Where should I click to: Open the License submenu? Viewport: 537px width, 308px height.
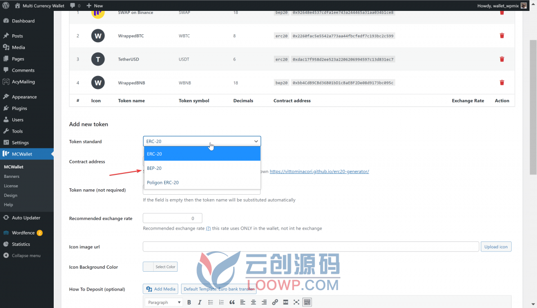11,186
